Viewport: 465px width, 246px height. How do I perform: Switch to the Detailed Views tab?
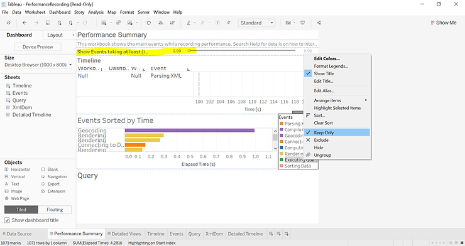point(124,234)
